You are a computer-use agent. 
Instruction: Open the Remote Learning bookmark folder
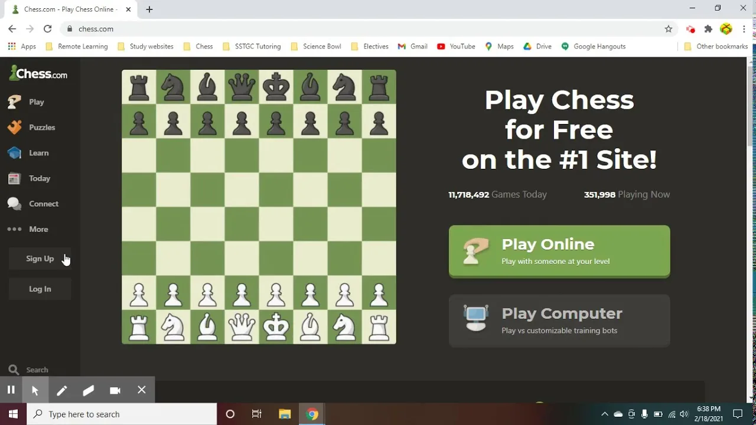(77, 46)
